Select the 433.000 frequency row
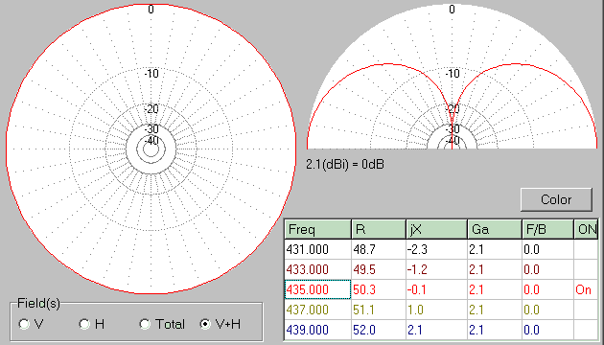Viewport: 604px width, 345px height. coord(441,269)
